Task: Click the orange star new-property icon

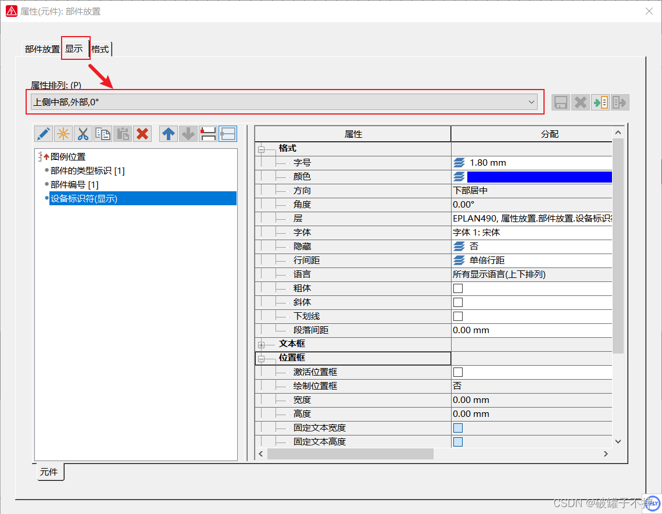Action: 63,134
